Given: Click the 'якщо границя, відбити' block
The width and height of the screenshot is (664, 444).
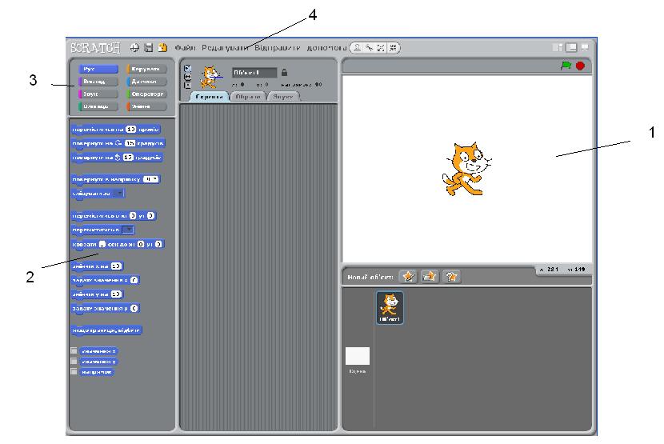Looking at the screenshot, I should click(106, 330).
